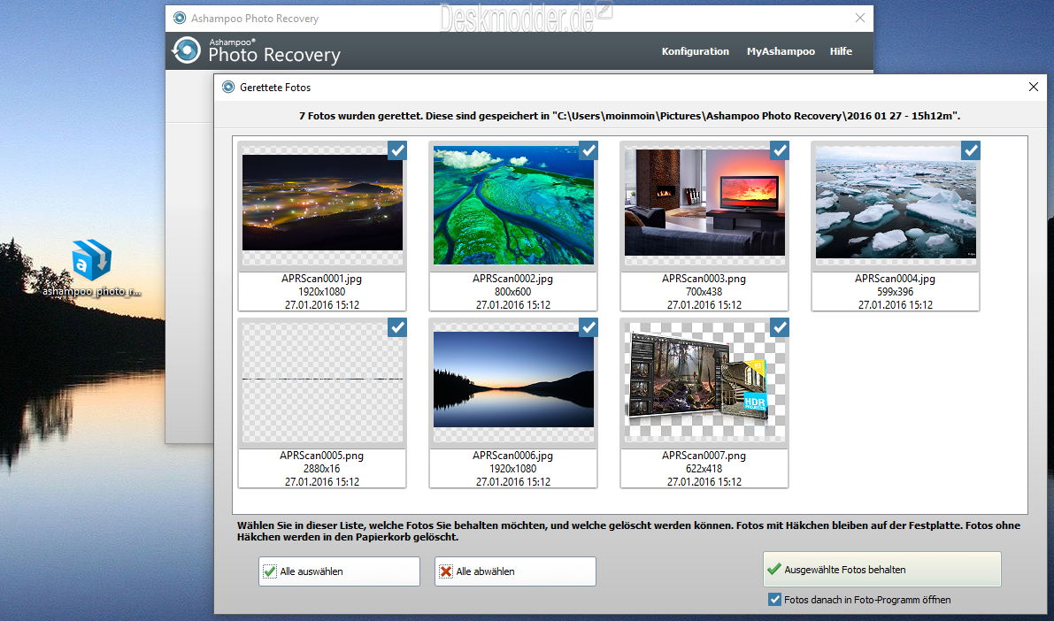Click the file name 'APRScan0004.jpg'
Image resolution: width=1054 pixels, height=621 pixels.
click(x=895, y=279)
